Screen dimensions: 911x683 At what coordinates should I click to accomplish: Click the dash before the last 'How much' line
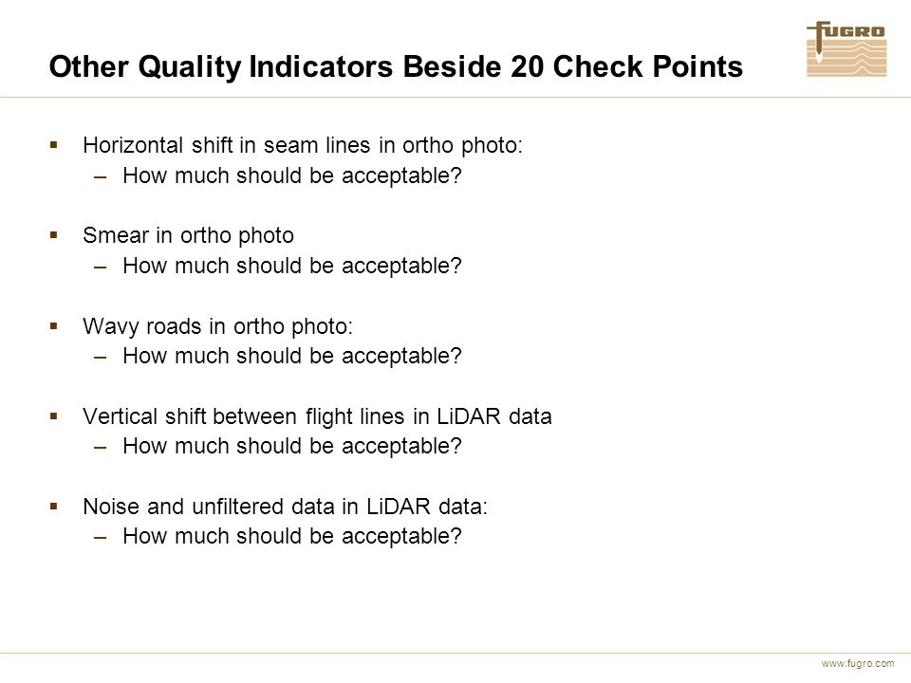point(100,537)
